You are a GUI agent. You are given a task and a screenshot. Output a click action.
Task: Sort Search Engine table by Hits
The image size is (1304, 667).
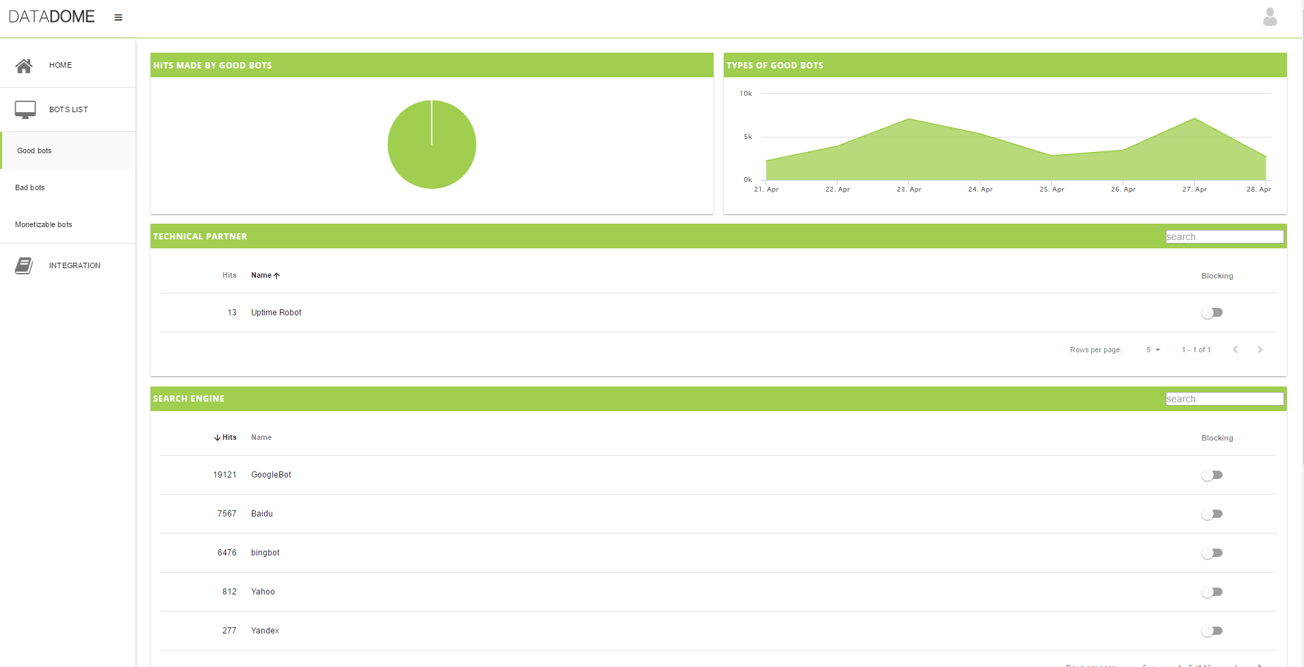pos(225,438)
